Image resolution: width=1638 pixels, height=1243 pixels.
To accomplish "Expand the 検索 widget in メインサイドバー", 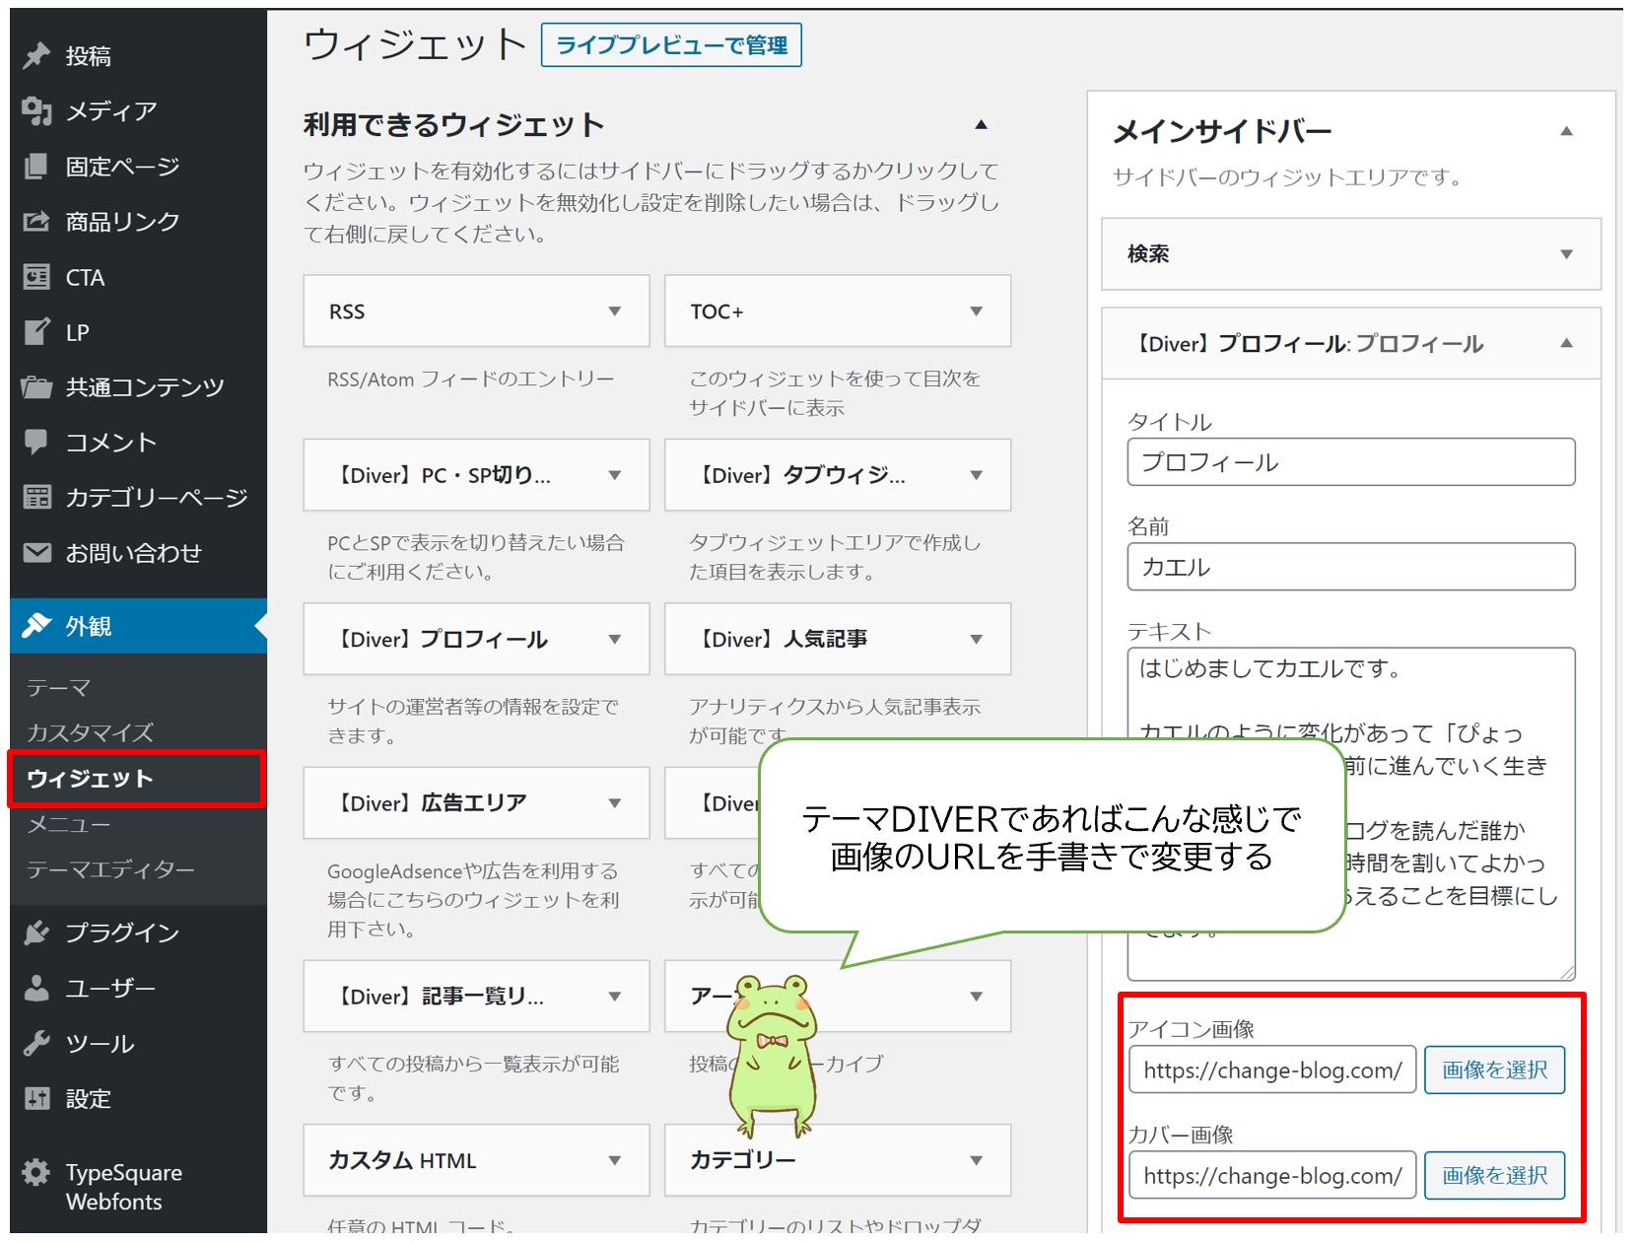I will 1567,254.
